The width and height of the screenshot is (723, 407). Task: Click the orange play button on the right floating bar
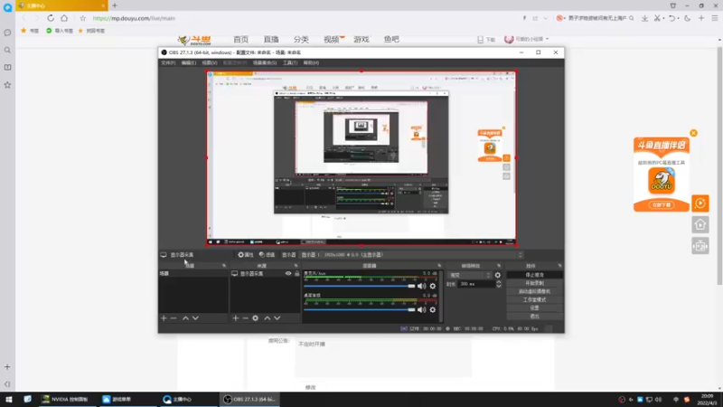pos(700,203)
